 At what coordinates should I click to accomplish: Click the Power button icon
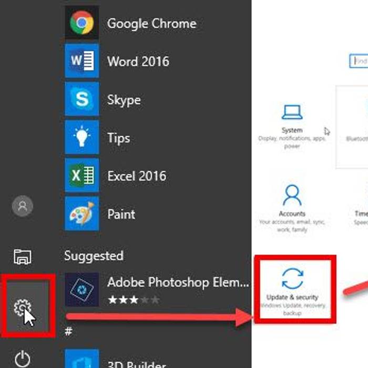(x=23, y=359)
